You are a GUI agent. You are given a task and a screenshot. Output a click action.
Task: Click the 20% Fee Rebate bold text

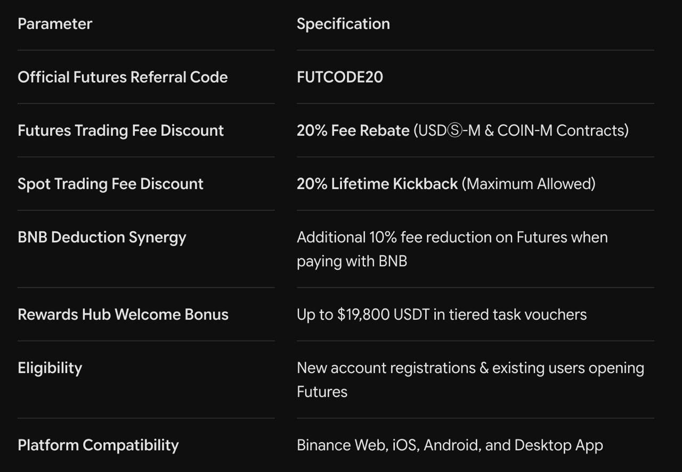[x=353, y=131]
